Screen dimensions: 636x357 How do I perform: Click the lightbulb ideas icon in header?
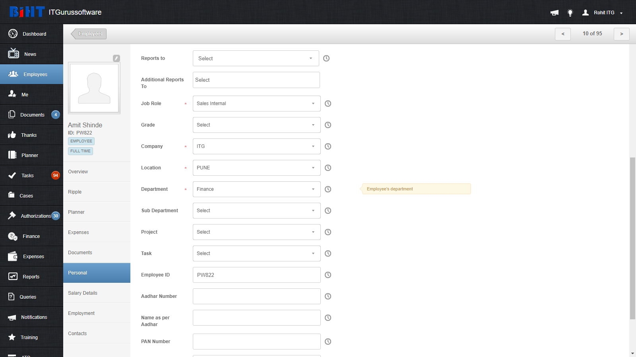point(570,13)
